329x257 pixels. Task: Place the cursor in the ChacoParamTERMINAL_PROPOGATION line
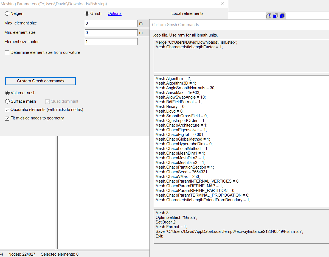[x=202, y=195]
